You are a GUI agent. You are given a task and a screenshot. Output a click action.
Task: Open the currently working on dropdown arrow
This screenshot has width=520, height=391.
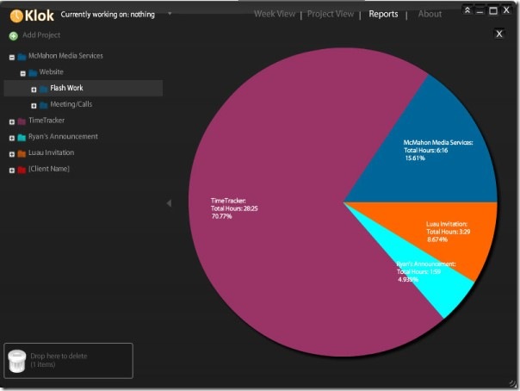pos(170,14)
